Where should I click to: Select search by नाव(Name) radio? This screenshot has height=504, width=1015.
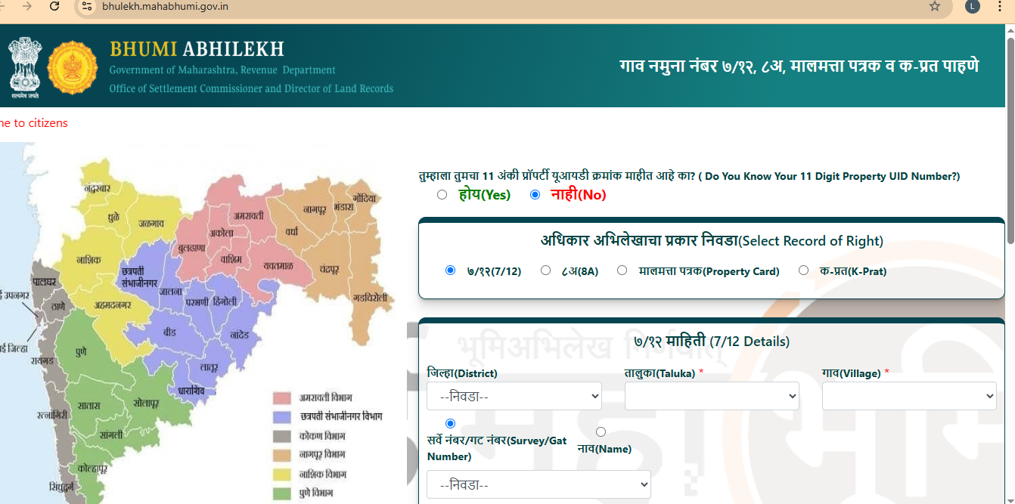tap(601, 432)
